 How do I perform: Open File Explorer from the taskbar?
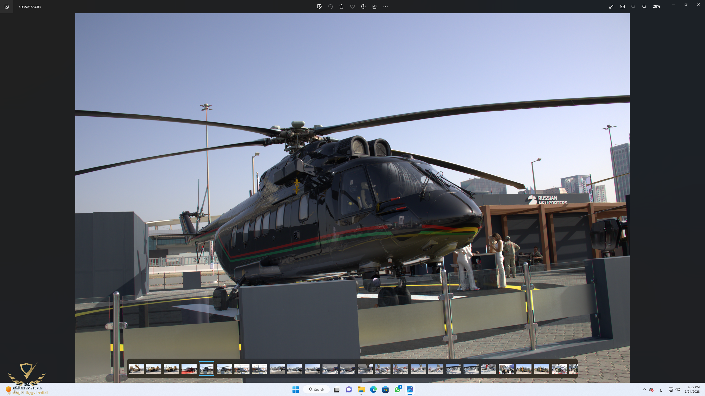[361, 389]
